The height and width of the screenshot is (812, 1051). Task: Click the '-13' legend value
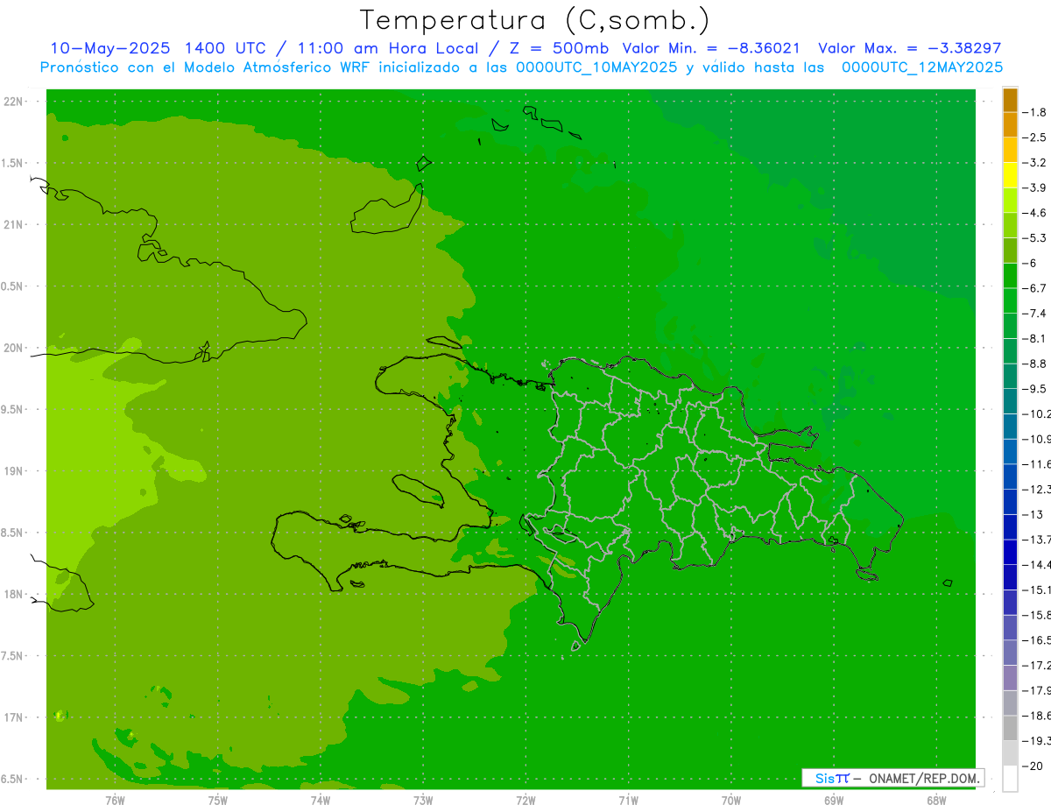pyautogui.click(x=1033, y=514)
